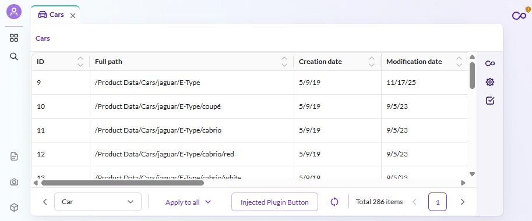Open the Car class dropdown

coord(98,202)
